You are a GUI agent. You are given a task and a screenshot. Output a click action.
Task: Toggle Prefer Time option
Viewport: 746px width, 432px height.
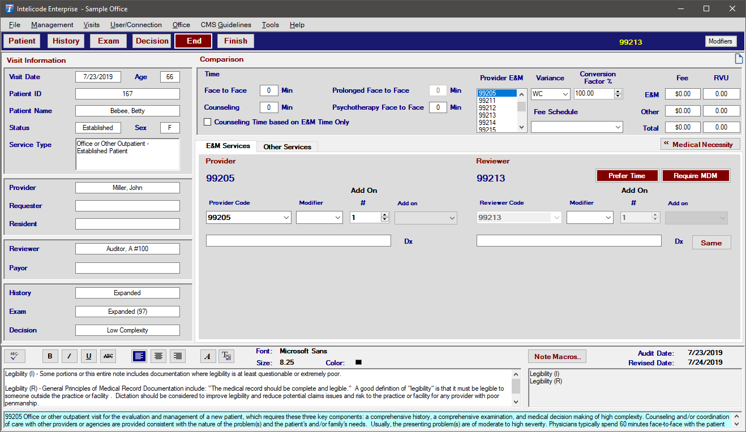(x=627, y=176)
